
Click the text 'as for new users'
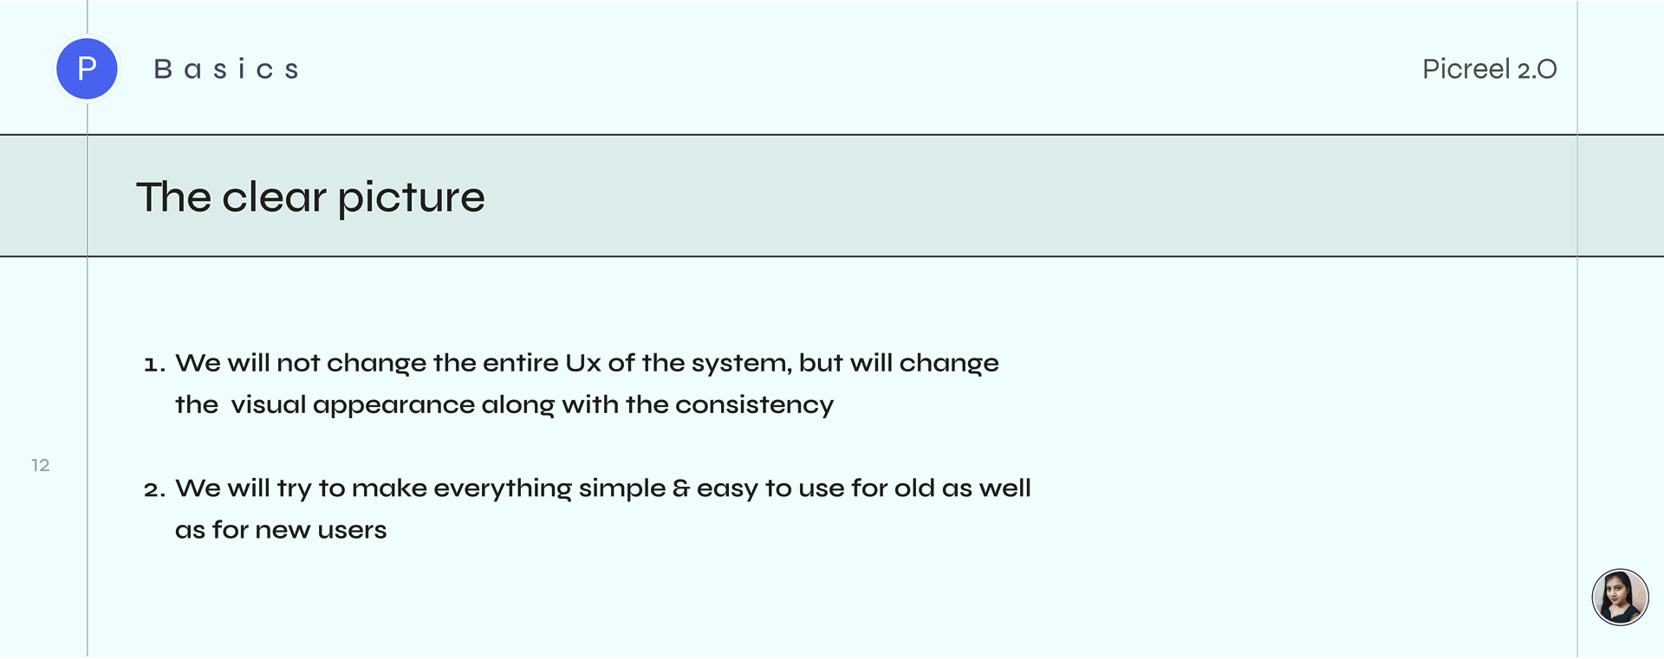[281, 530]
